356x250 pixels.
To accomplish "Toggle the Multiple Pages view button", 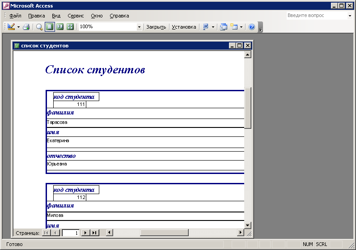I will click(70, 27).
